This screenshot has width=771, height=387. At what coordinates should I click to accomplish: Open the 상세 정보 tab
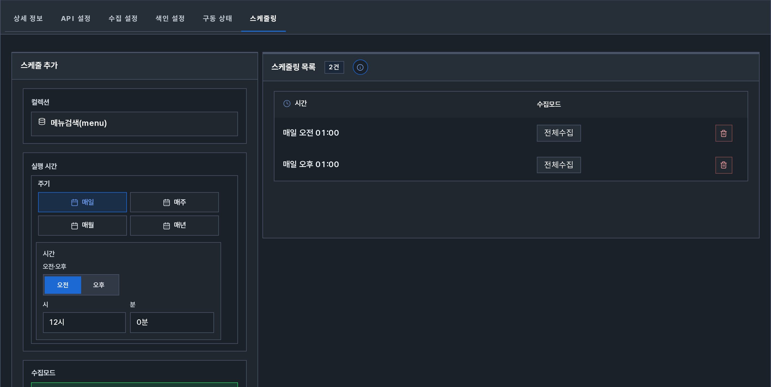tap(28, 18)
